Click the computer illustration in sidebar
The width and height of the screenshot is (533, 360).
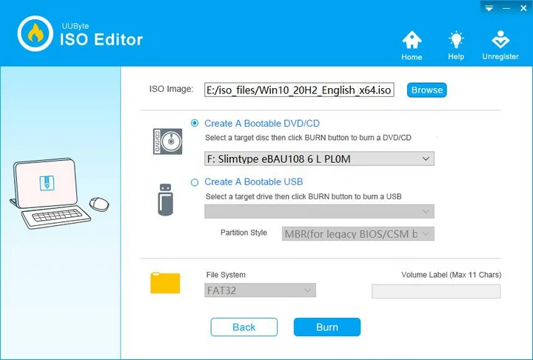pyautogui.click(x=59, y=193)
